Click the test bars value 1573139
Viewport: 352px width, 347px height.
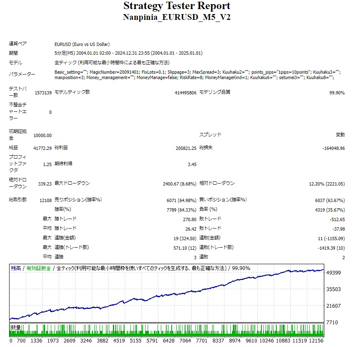pos(43,93)
